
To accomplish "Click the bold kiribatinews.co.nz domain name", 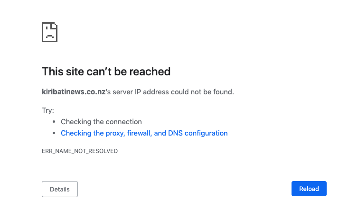I will (x=74, y=92).
